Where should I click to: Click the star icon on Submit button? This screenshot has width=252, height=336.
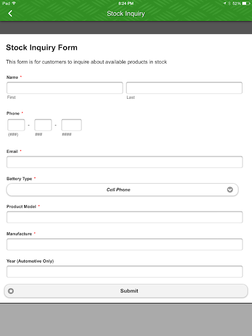[11, 291]
